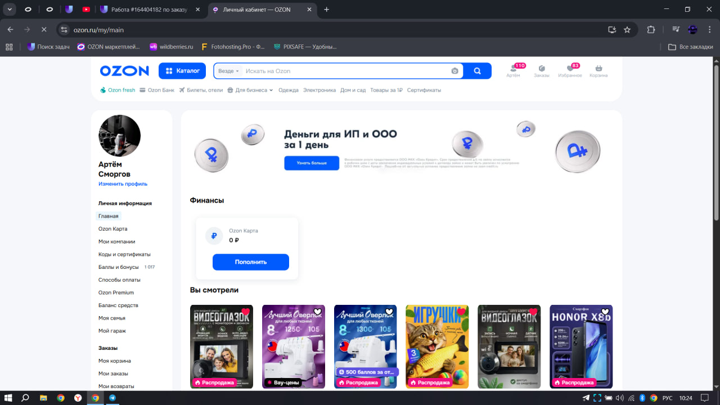The image size is (720, 405).
Task: Click Узнать больше on the banner
Action: pos(312,163)
